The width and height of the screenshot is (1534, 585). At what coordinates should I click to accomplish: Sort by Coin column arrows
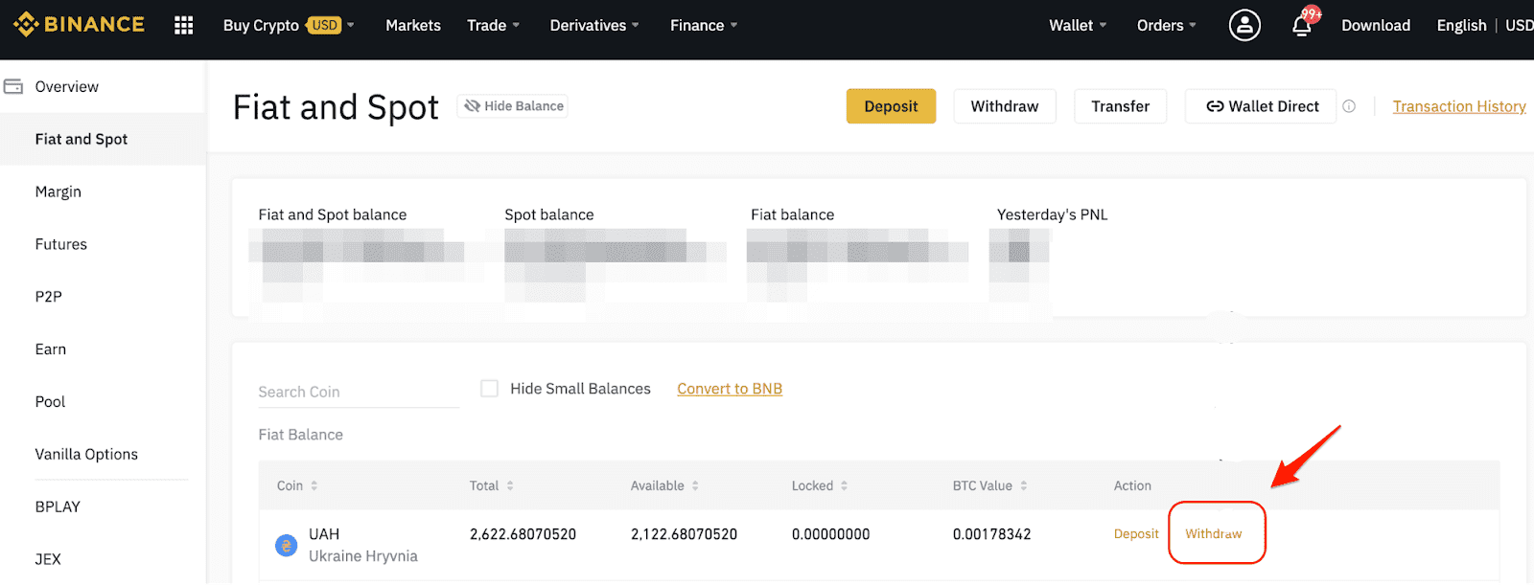tap(314, 486)
